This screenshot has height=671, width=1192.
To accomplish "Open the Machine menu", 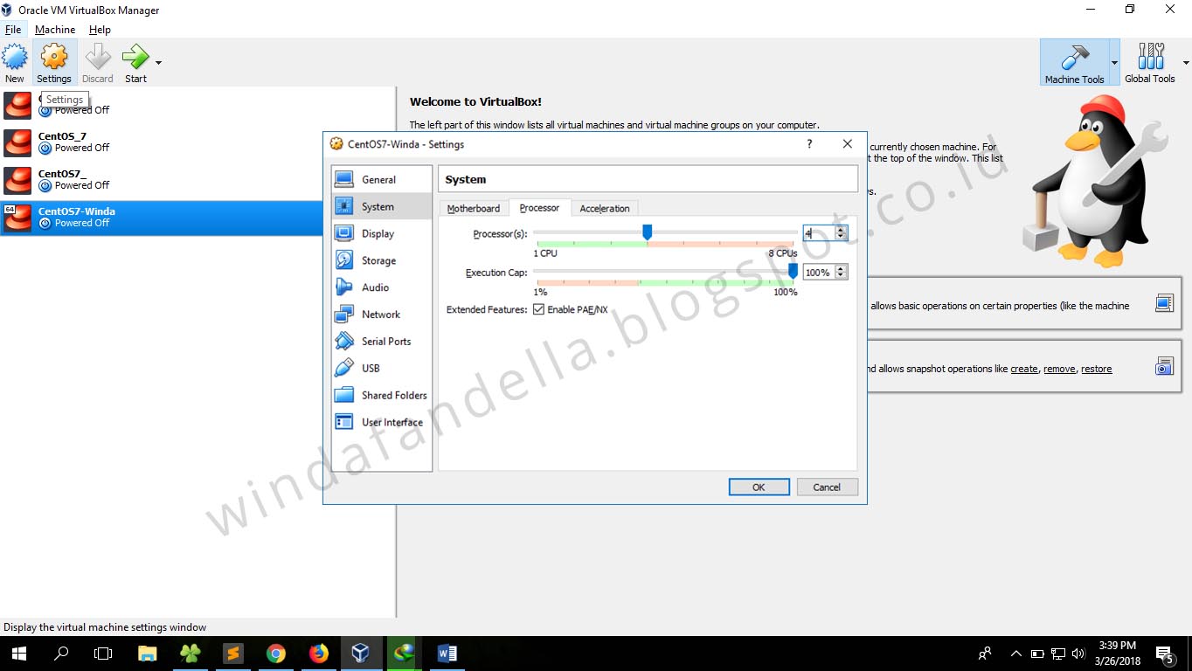I will tap(55, 30).
